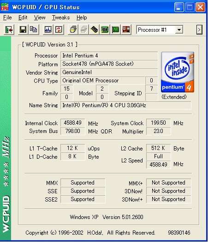Click the refresh toolbar icon

(x=59, y=29)
